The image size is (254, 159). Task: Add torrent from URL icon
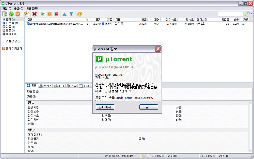pos(11,14)
